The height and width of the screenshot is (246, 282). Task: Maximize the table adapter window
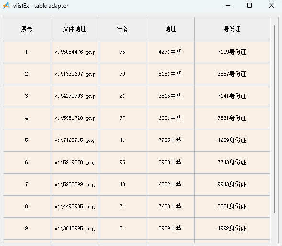coord(249,5)
